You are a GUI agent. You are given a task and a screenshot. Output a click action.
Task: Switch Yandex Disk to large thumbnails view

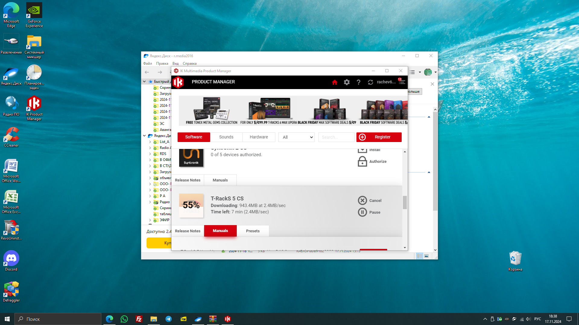tap(426, 256)
